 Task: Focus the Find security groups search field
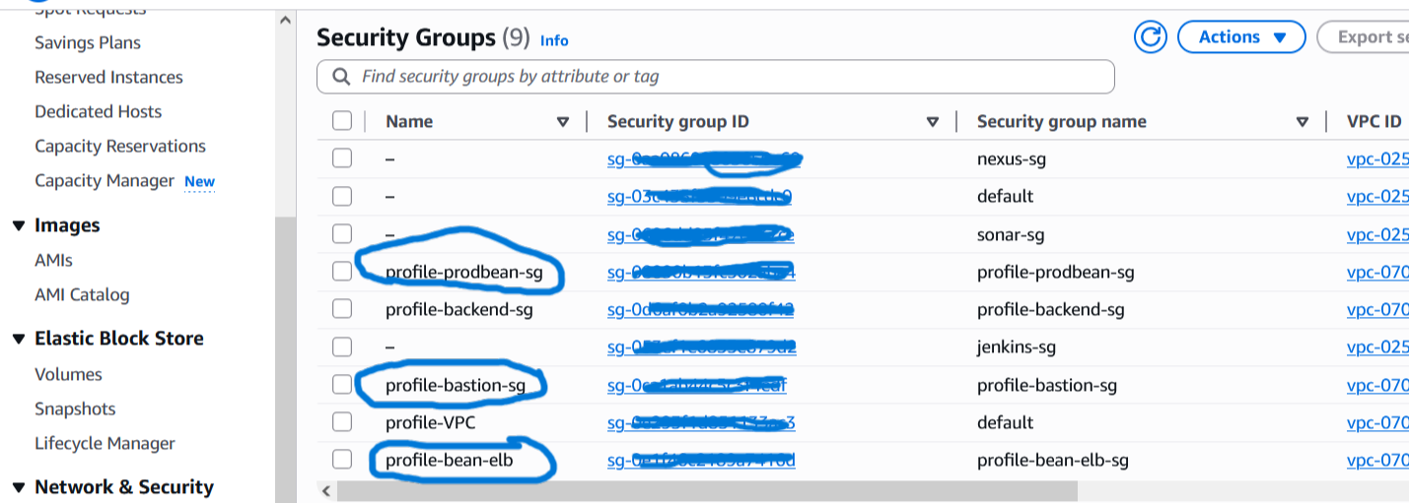[716, 77]
